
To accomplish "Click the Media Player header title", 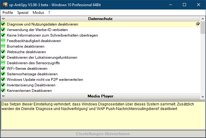I will point(100,96).
